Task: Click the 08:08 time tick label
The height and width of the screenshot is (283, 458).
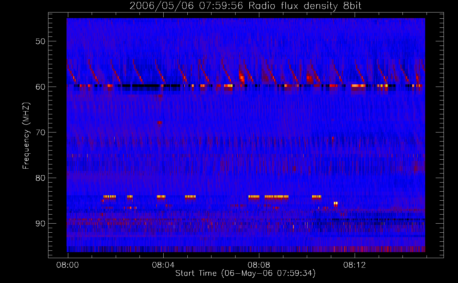Action: click(x=259, y=265)
